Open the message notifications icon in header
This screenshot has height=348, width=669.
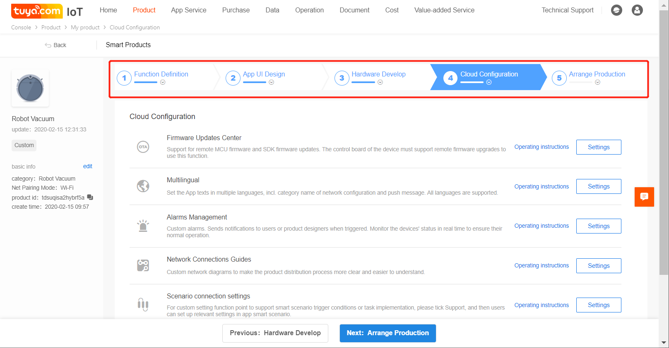pyautogui.click(x=616, y=10)
